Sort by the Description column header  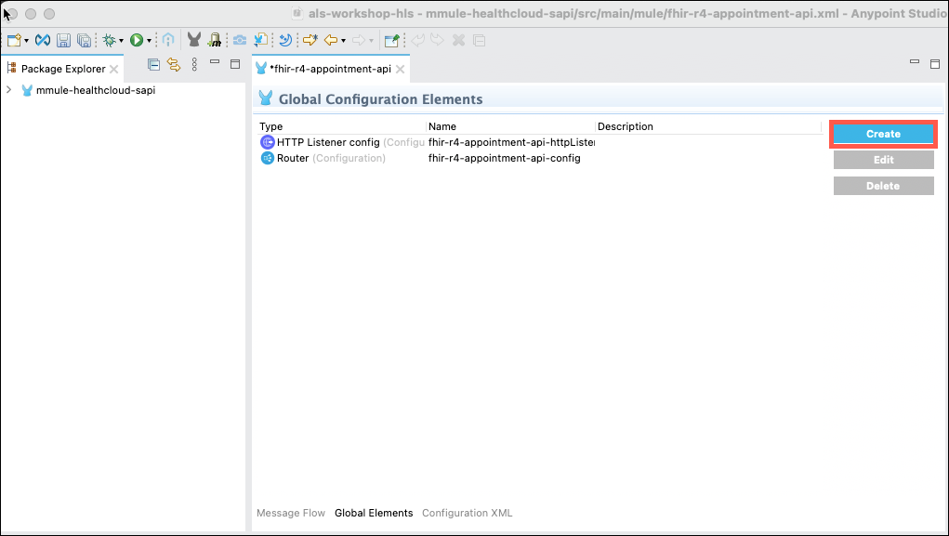[708, 126]
